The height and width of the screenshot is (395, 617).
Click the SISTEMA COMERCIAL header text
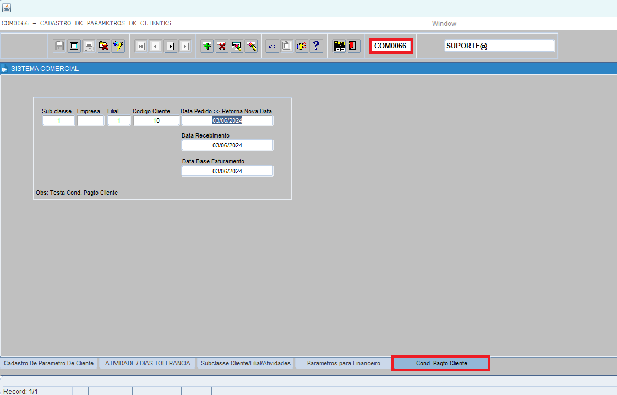[x=45, y=69]
